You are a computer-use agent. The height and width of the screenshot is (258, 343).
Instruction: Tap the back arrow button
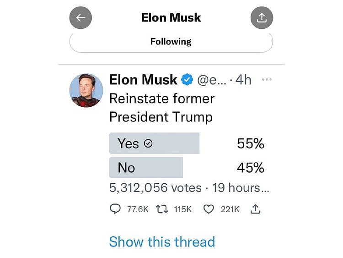pos(80,18)
